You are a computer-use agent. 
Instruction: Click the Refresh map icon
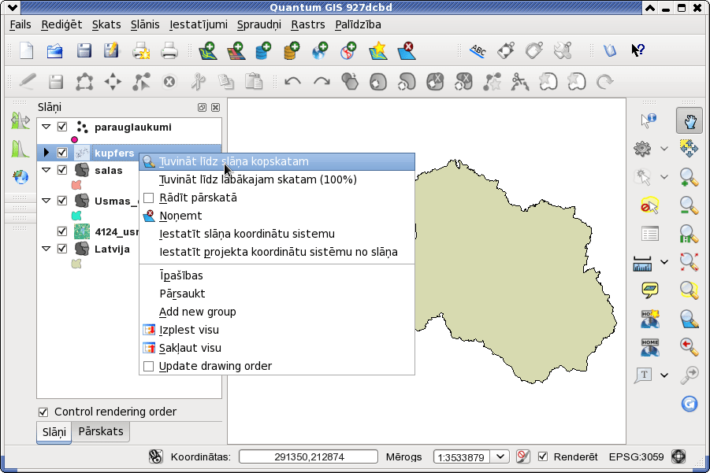(690, 404)
